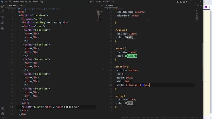This screenshot has height=119, width=212.
Task: Select the script tab beside index.html
Action: (23, 6)
